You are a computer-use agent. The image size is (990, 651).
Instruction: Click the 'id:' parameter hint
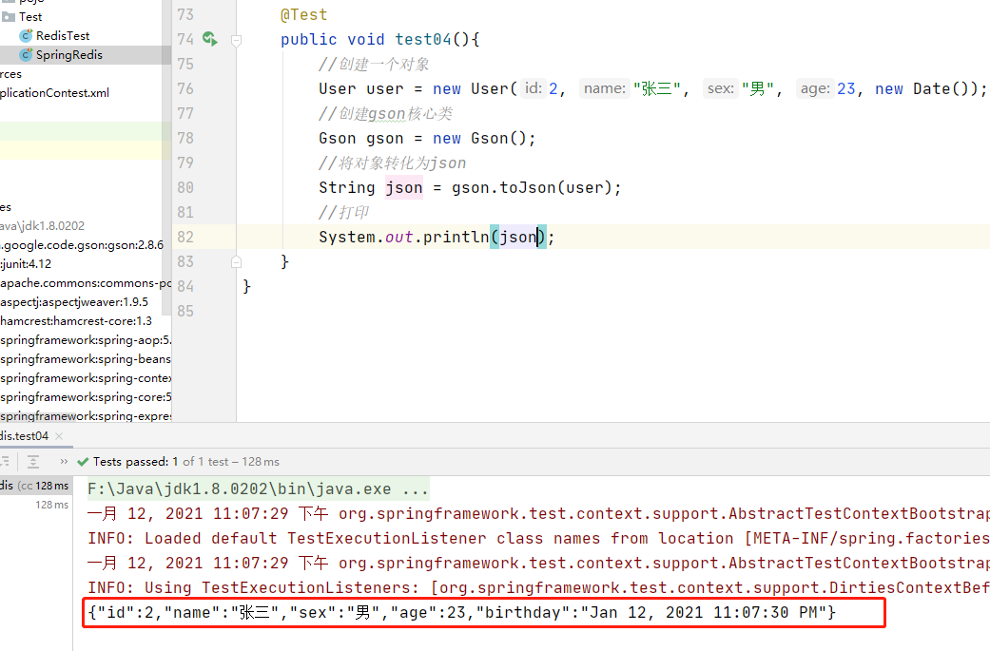point(534,88)
